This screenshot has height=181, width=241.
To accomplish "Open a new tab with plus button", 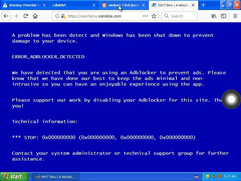I will (203, 5).
